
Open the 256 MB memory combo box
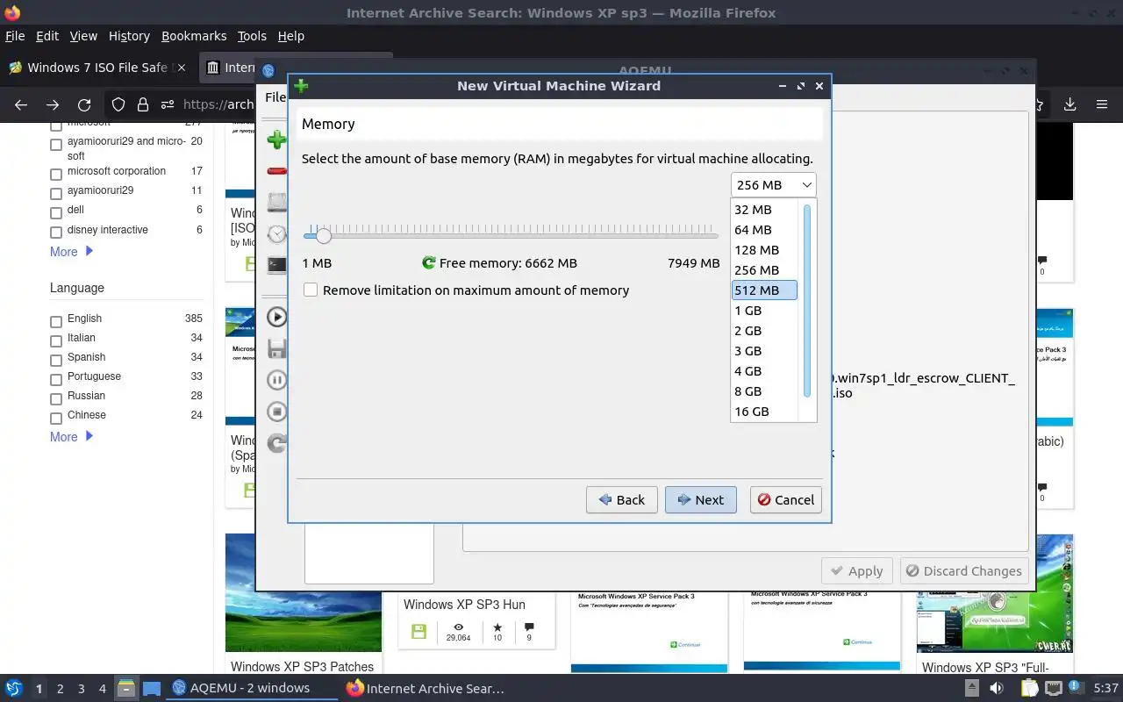[773, 185]
